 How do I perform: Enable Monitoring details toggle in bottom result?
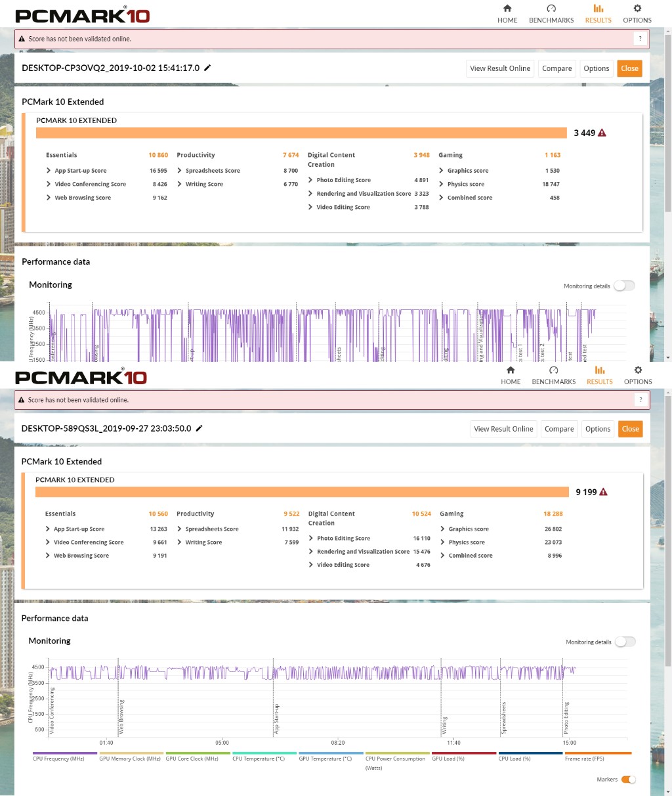click(x=625, y=642)
